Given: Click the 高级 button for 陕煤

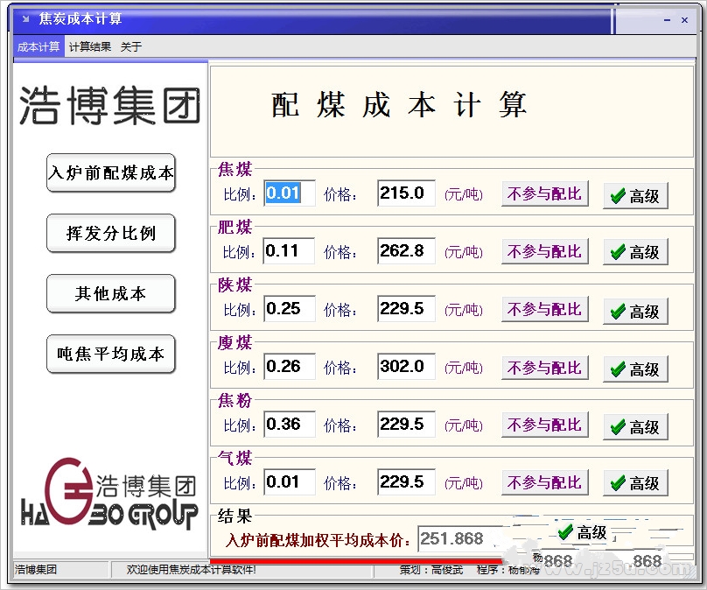Looking at the screenshot, I should coord(635,312).
